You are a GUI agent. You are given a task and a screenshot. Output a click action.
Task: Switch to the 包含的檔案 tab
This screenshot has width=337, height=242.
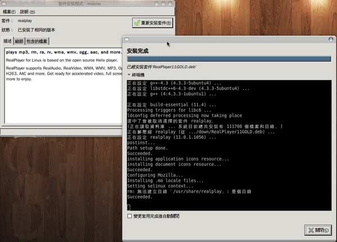[x=37, y=41]
